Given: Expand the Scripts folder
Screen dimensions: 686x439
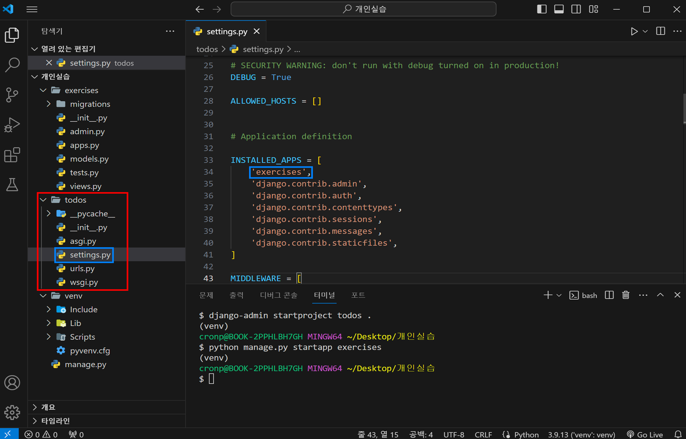Looking at the screenshot, I should click(107, 337).
